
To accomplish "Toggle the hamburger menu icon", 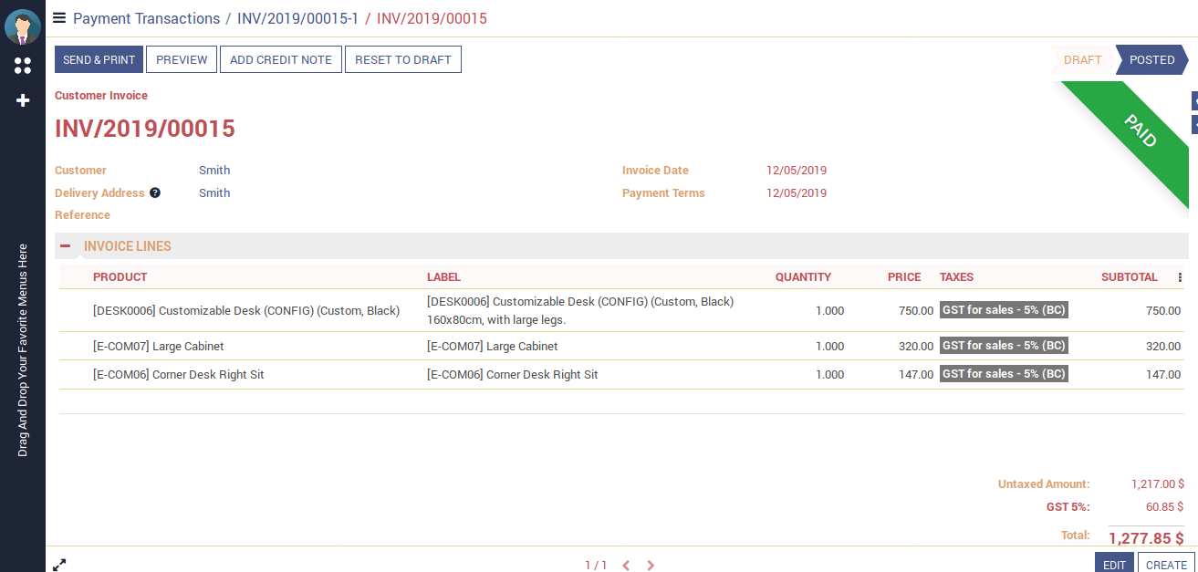I will click(59, 18).
